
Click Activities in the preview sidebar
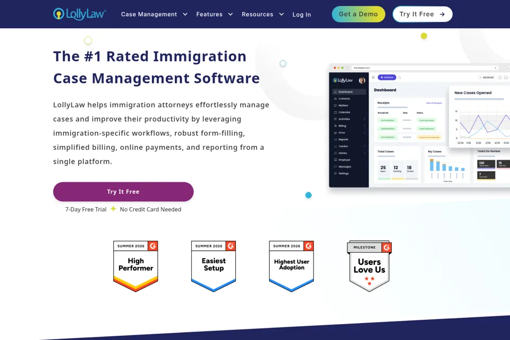[x=344, y=119]
